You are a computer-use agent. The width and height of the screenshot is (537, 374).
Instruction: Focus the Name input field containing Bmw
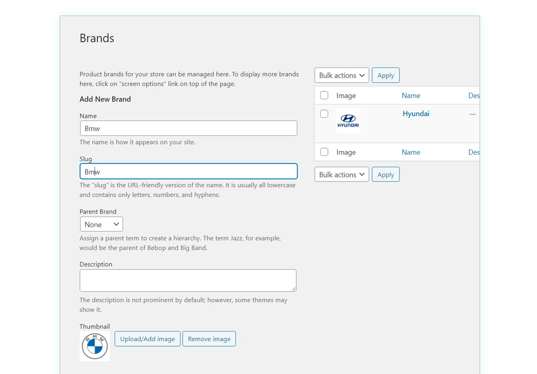point(188,128)
